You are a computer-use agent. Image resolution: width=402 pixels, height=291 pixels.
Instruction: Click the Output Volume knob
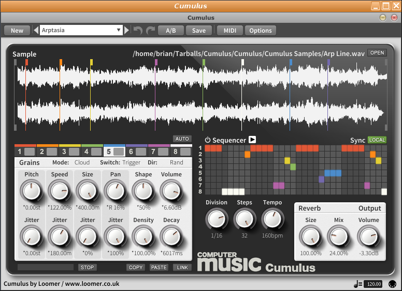pos(369,237)
